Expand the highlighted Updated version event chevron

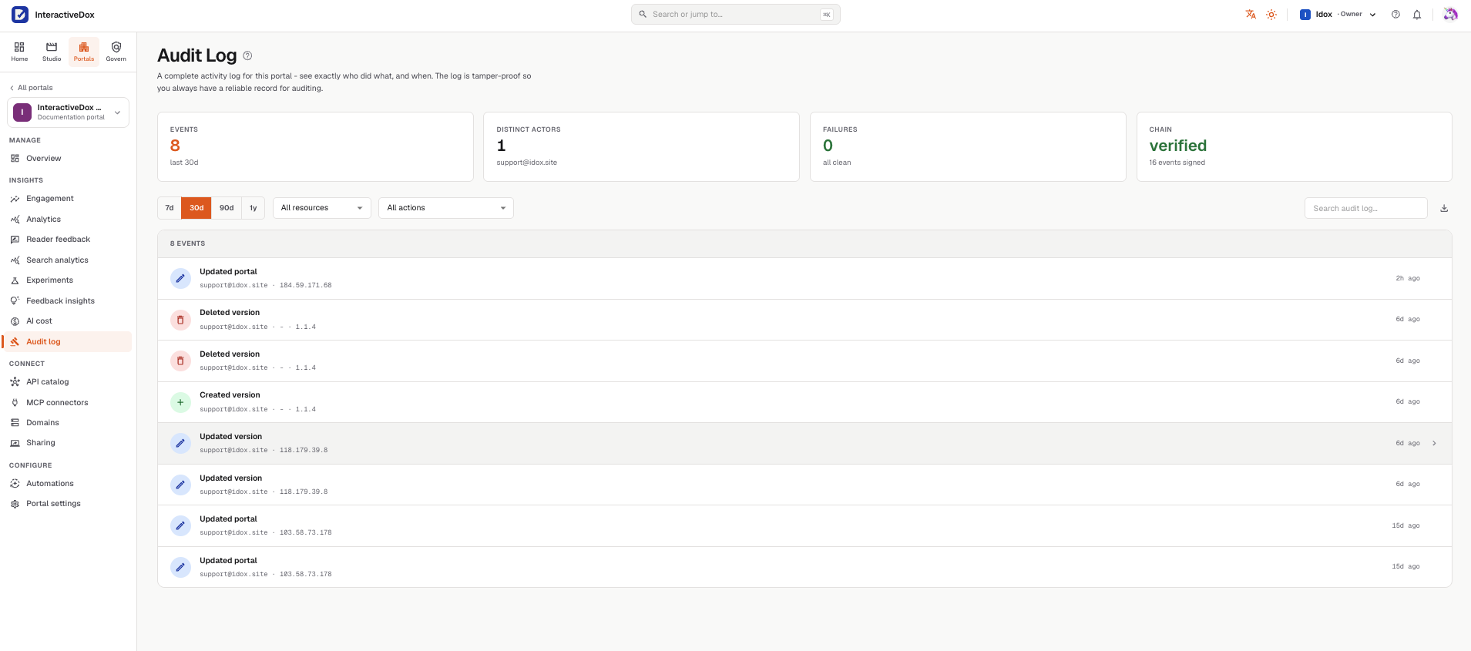[1434, 443]
